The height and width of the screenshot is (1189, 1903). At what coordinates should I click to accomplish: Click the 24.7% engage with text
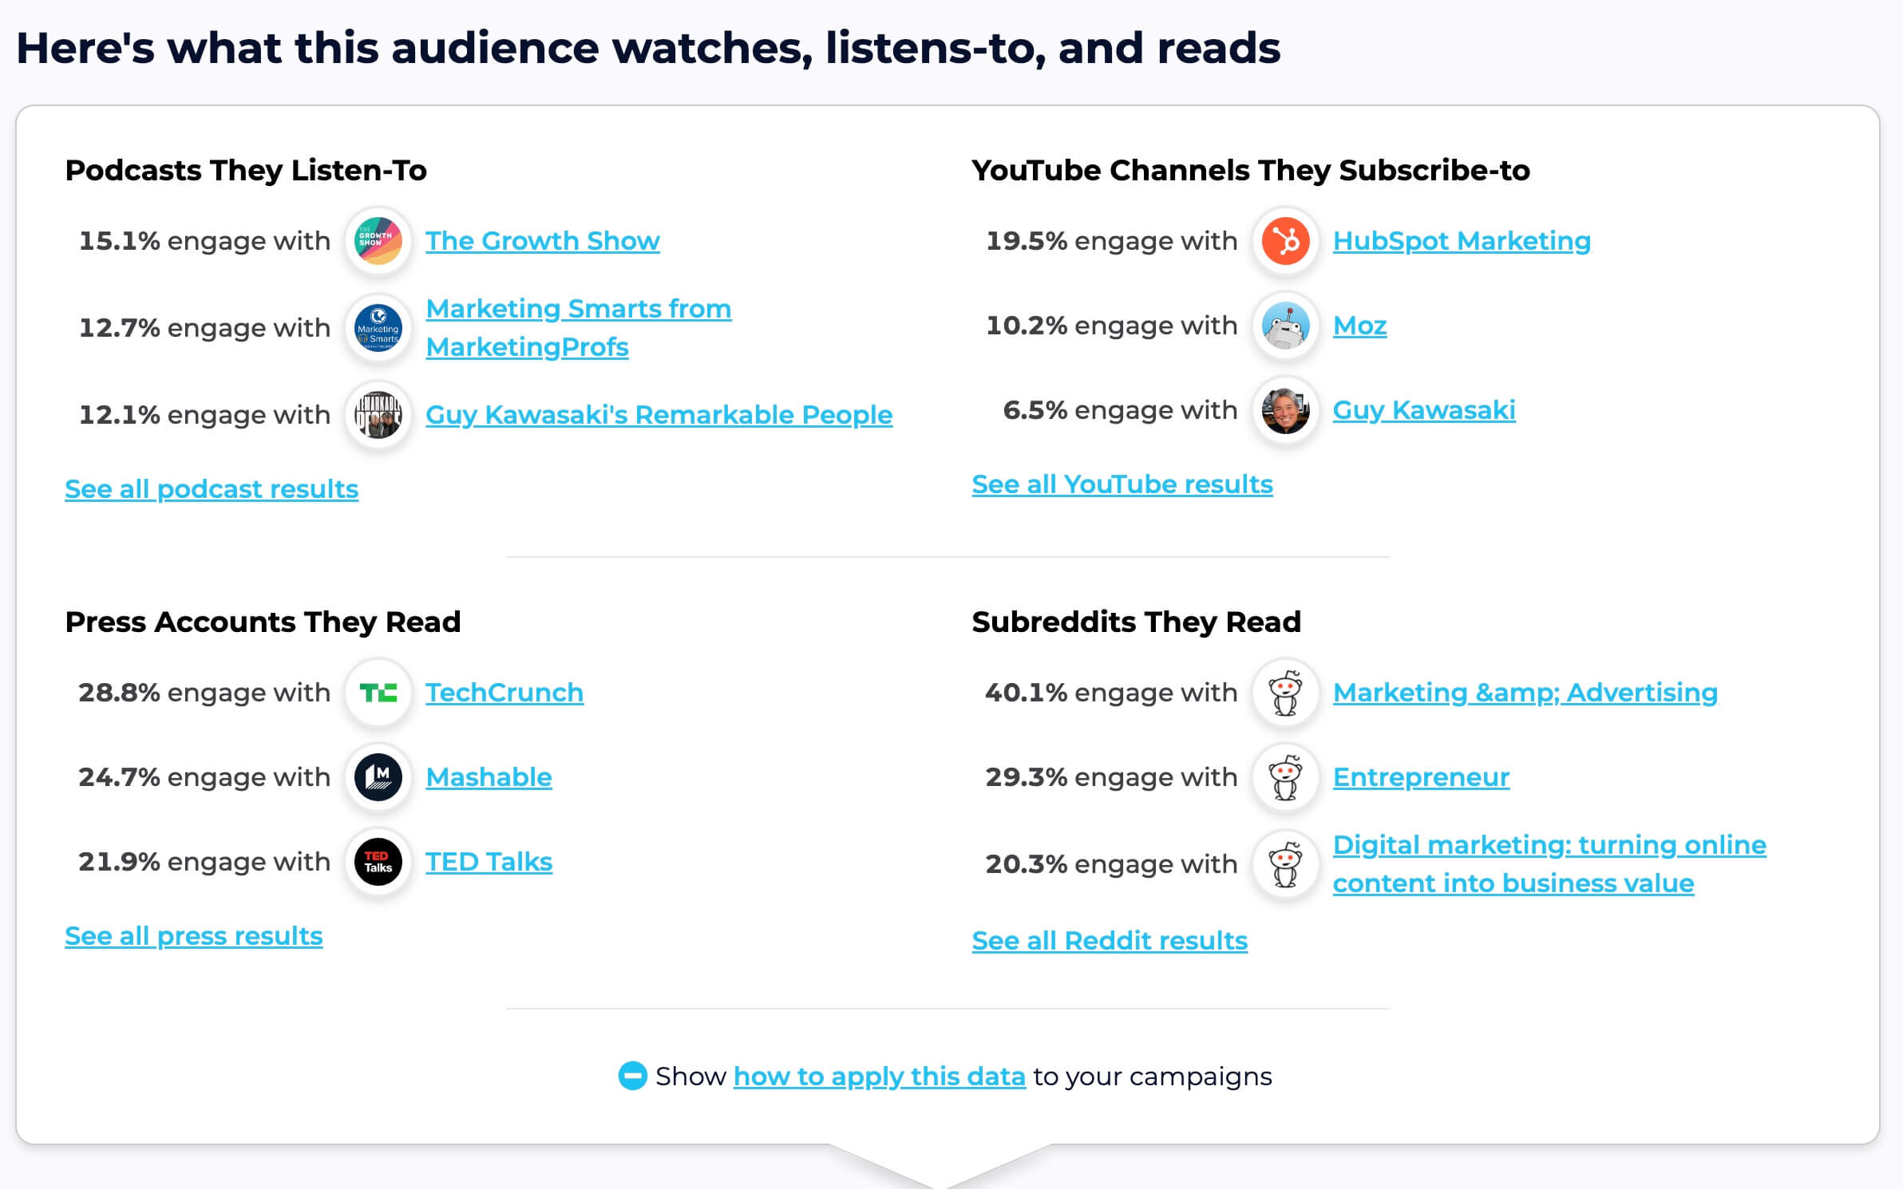pyautogui.click(x=204, y=777)
